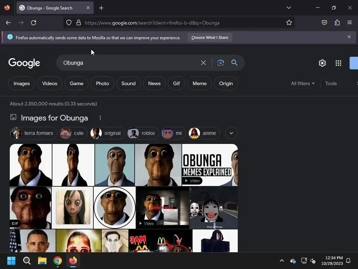Click Firefox taskbar icon
This screenshot has width=358, height=269.
point(73,261)
